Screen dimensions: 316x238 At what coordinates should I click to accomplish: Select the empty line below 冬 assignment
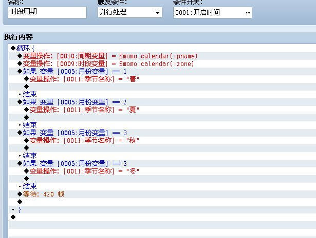[162, 179]
